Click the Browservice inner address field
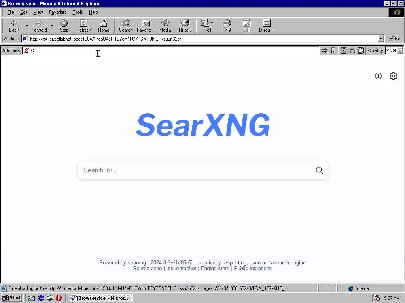 (170, 50)
